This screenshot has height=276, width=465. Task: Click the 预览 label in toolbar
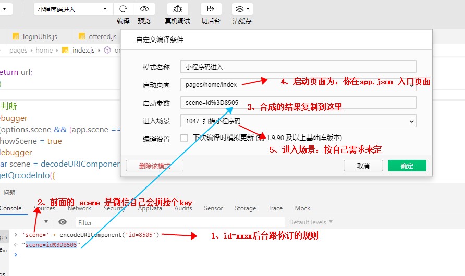(144, 21)
